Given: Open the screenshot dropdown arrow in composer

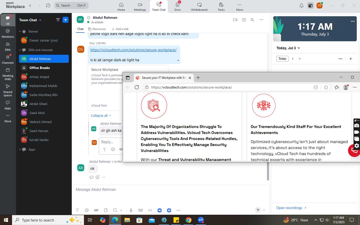Looking at the screenshot, I should click(121, 210).
